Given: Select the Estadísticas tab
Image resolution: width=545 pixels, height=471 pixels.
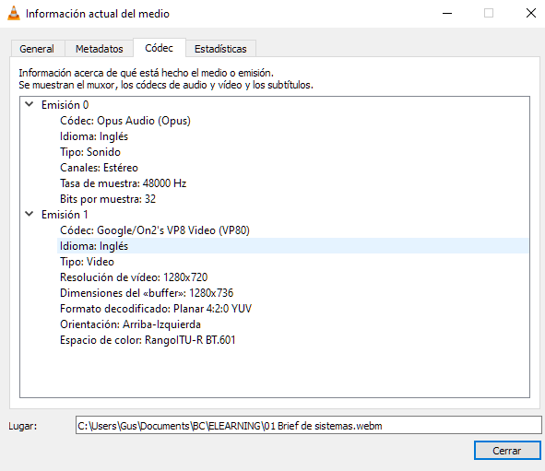Looking at the screenshot, I should point(220,49).
